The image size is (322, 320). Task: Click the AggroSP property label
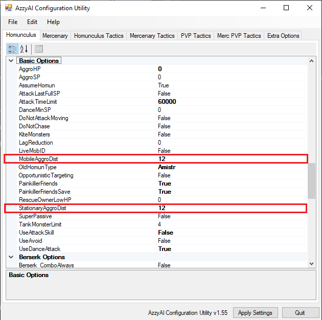(29, 77)
